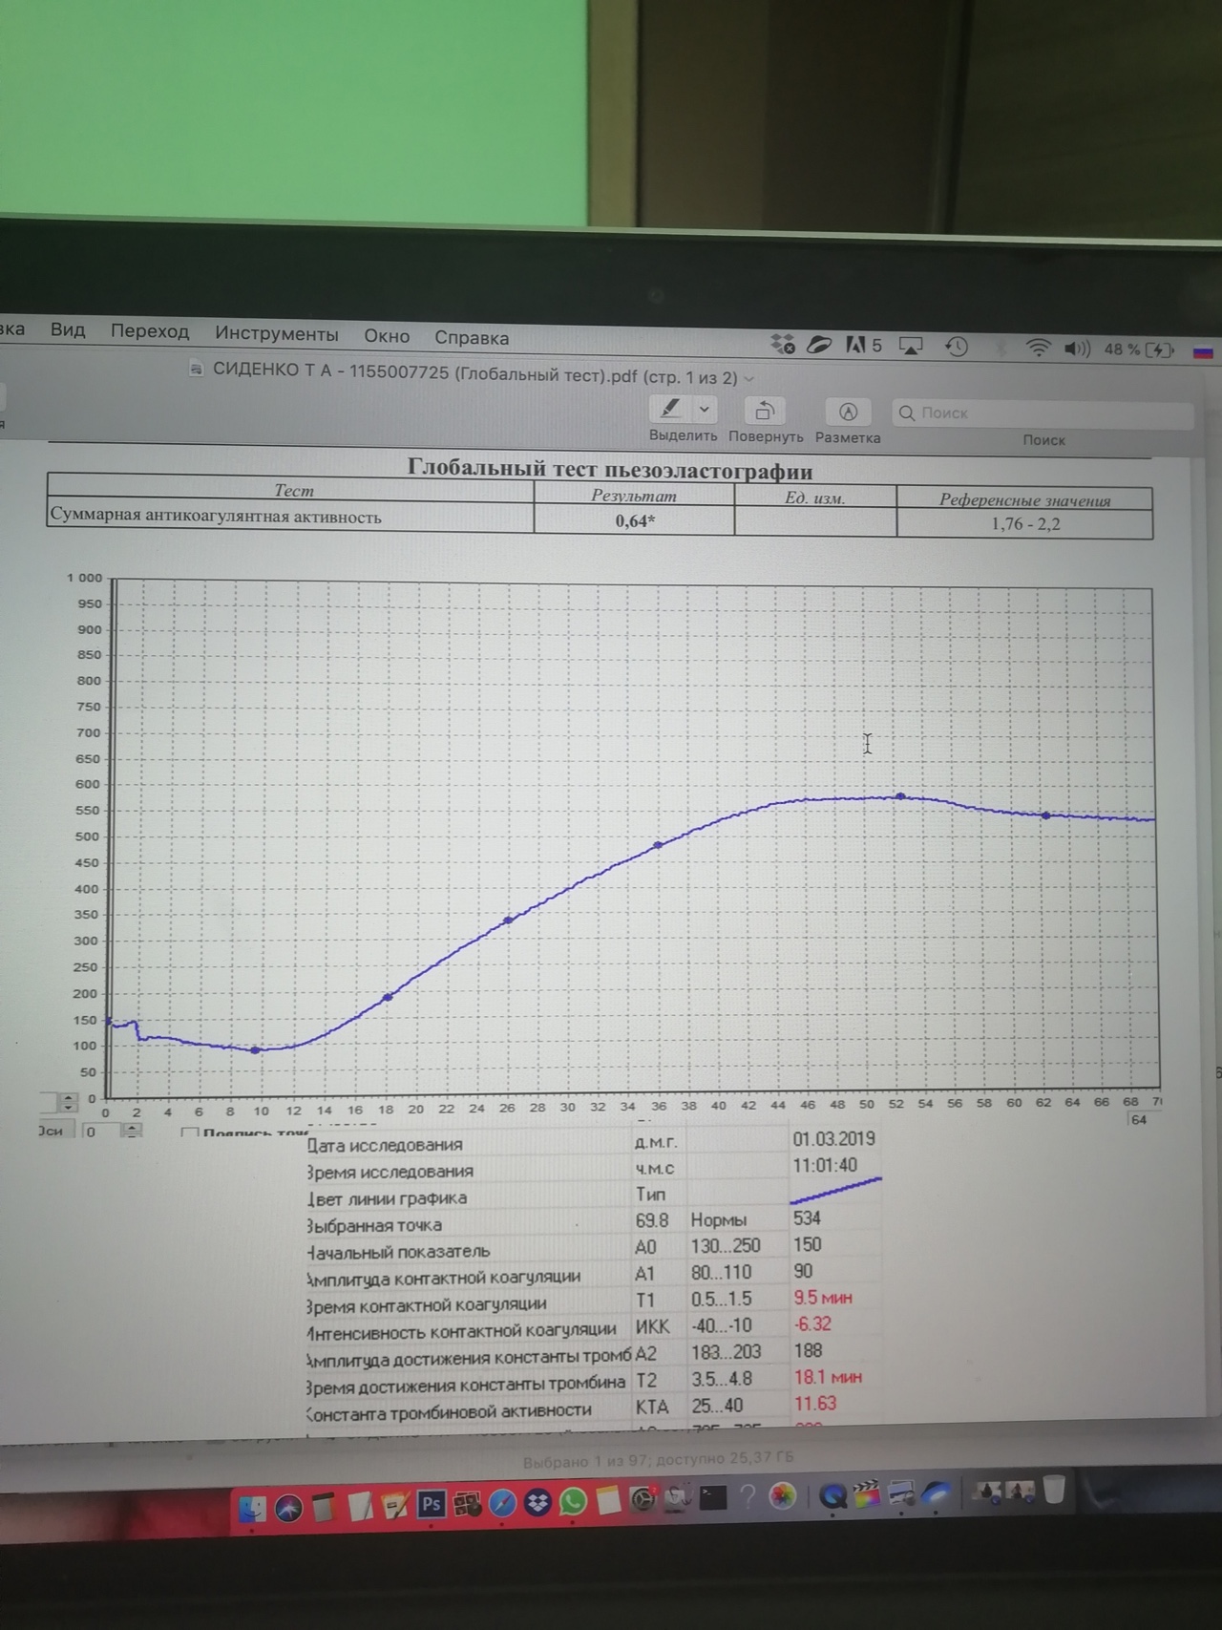Open System Preferences from the Dock

(643, 1500)
